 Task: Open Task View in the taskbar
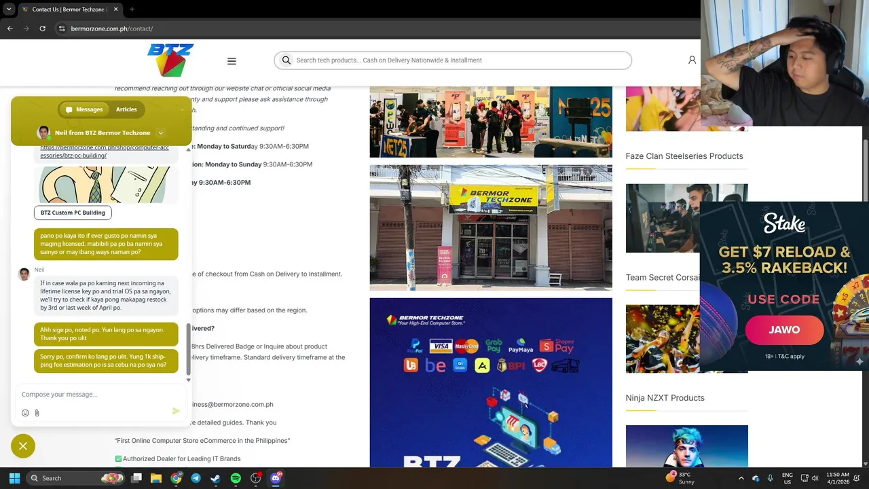(x=136, y=478)
